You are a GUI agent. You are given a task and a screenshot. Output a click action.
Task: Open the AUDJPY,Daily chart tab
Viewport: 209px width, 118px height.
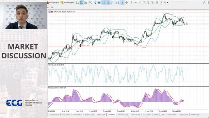(x=54, y=115)
